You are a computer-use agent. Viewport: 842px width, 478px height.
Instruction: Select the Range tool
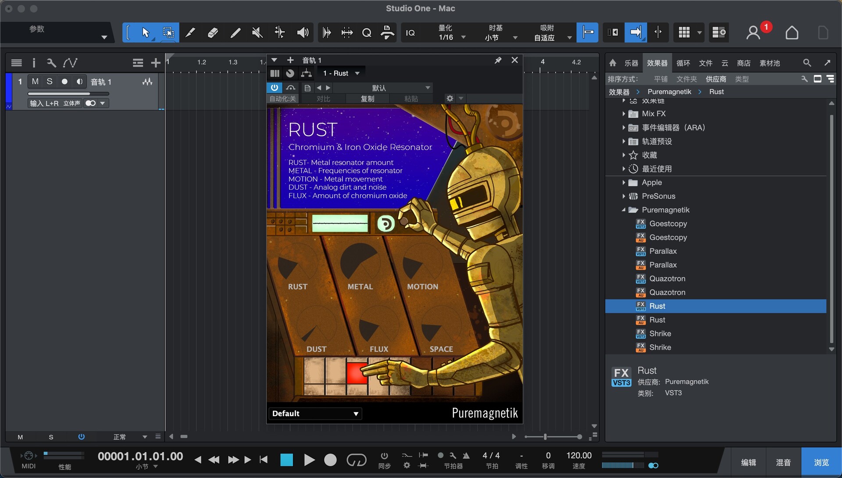(168, 32)
